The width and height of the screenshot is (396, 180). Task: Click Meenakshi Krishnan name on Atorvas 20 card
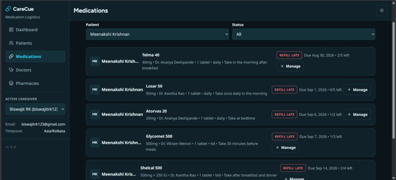(122, 114)
